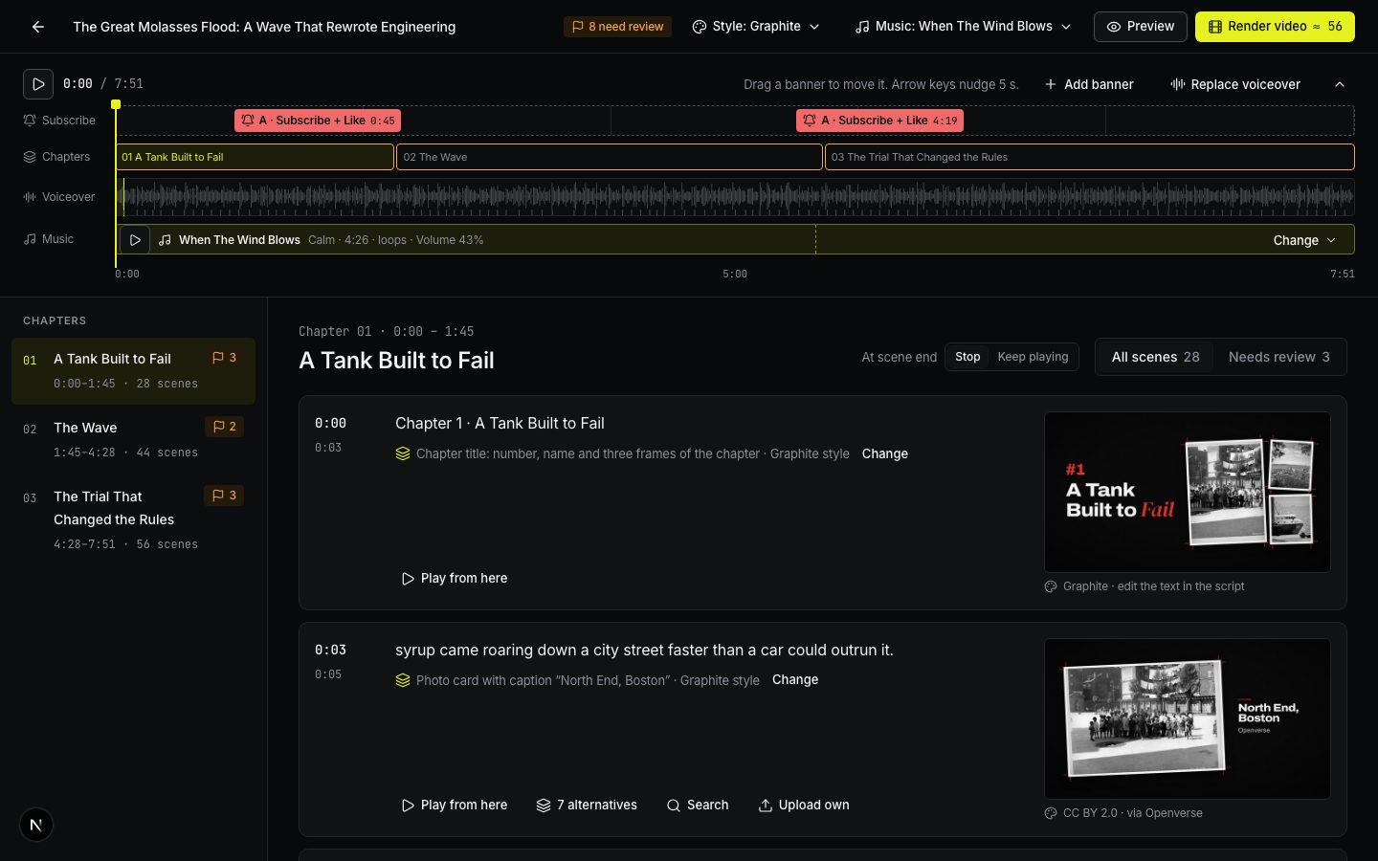Open the North End, Boston photo thumbnail
The image size is (1378, 861).
click(1188, 718)
